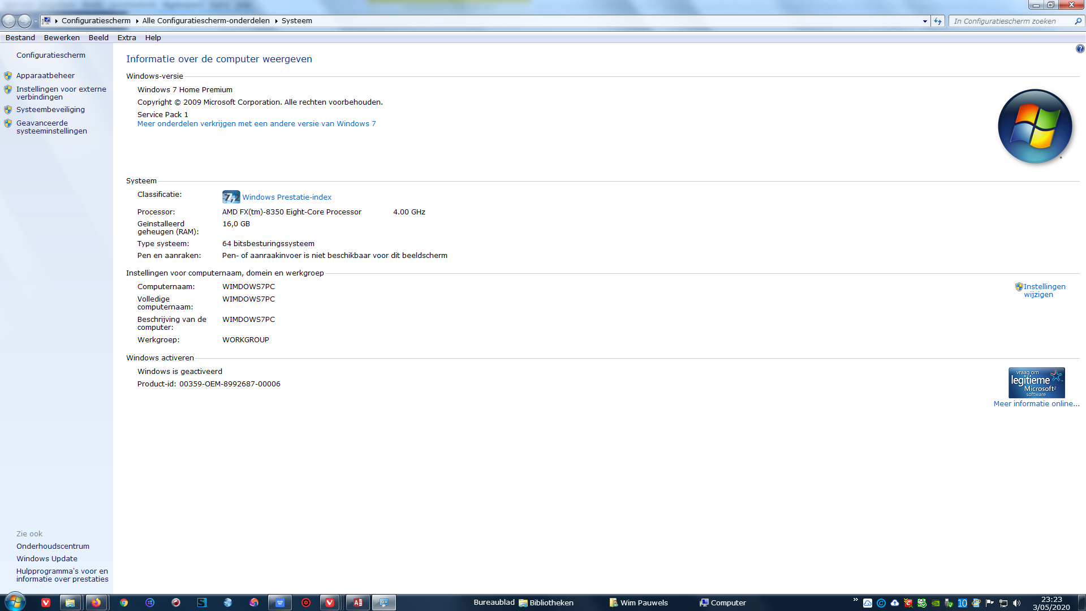Open the Extra menu
The image size is (1086, 611).
tap(127, 37)
